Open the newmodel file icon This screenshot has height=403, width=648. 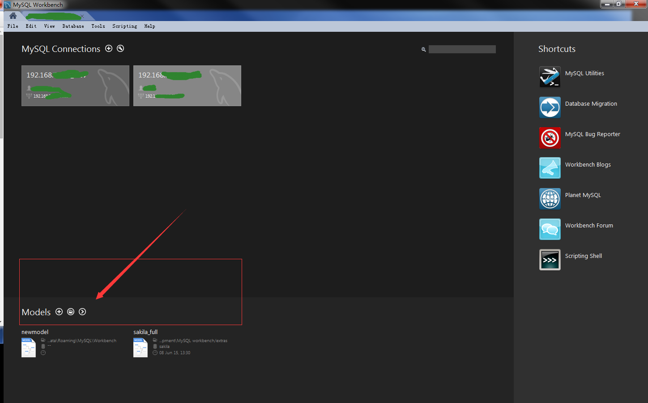point(29,347)
